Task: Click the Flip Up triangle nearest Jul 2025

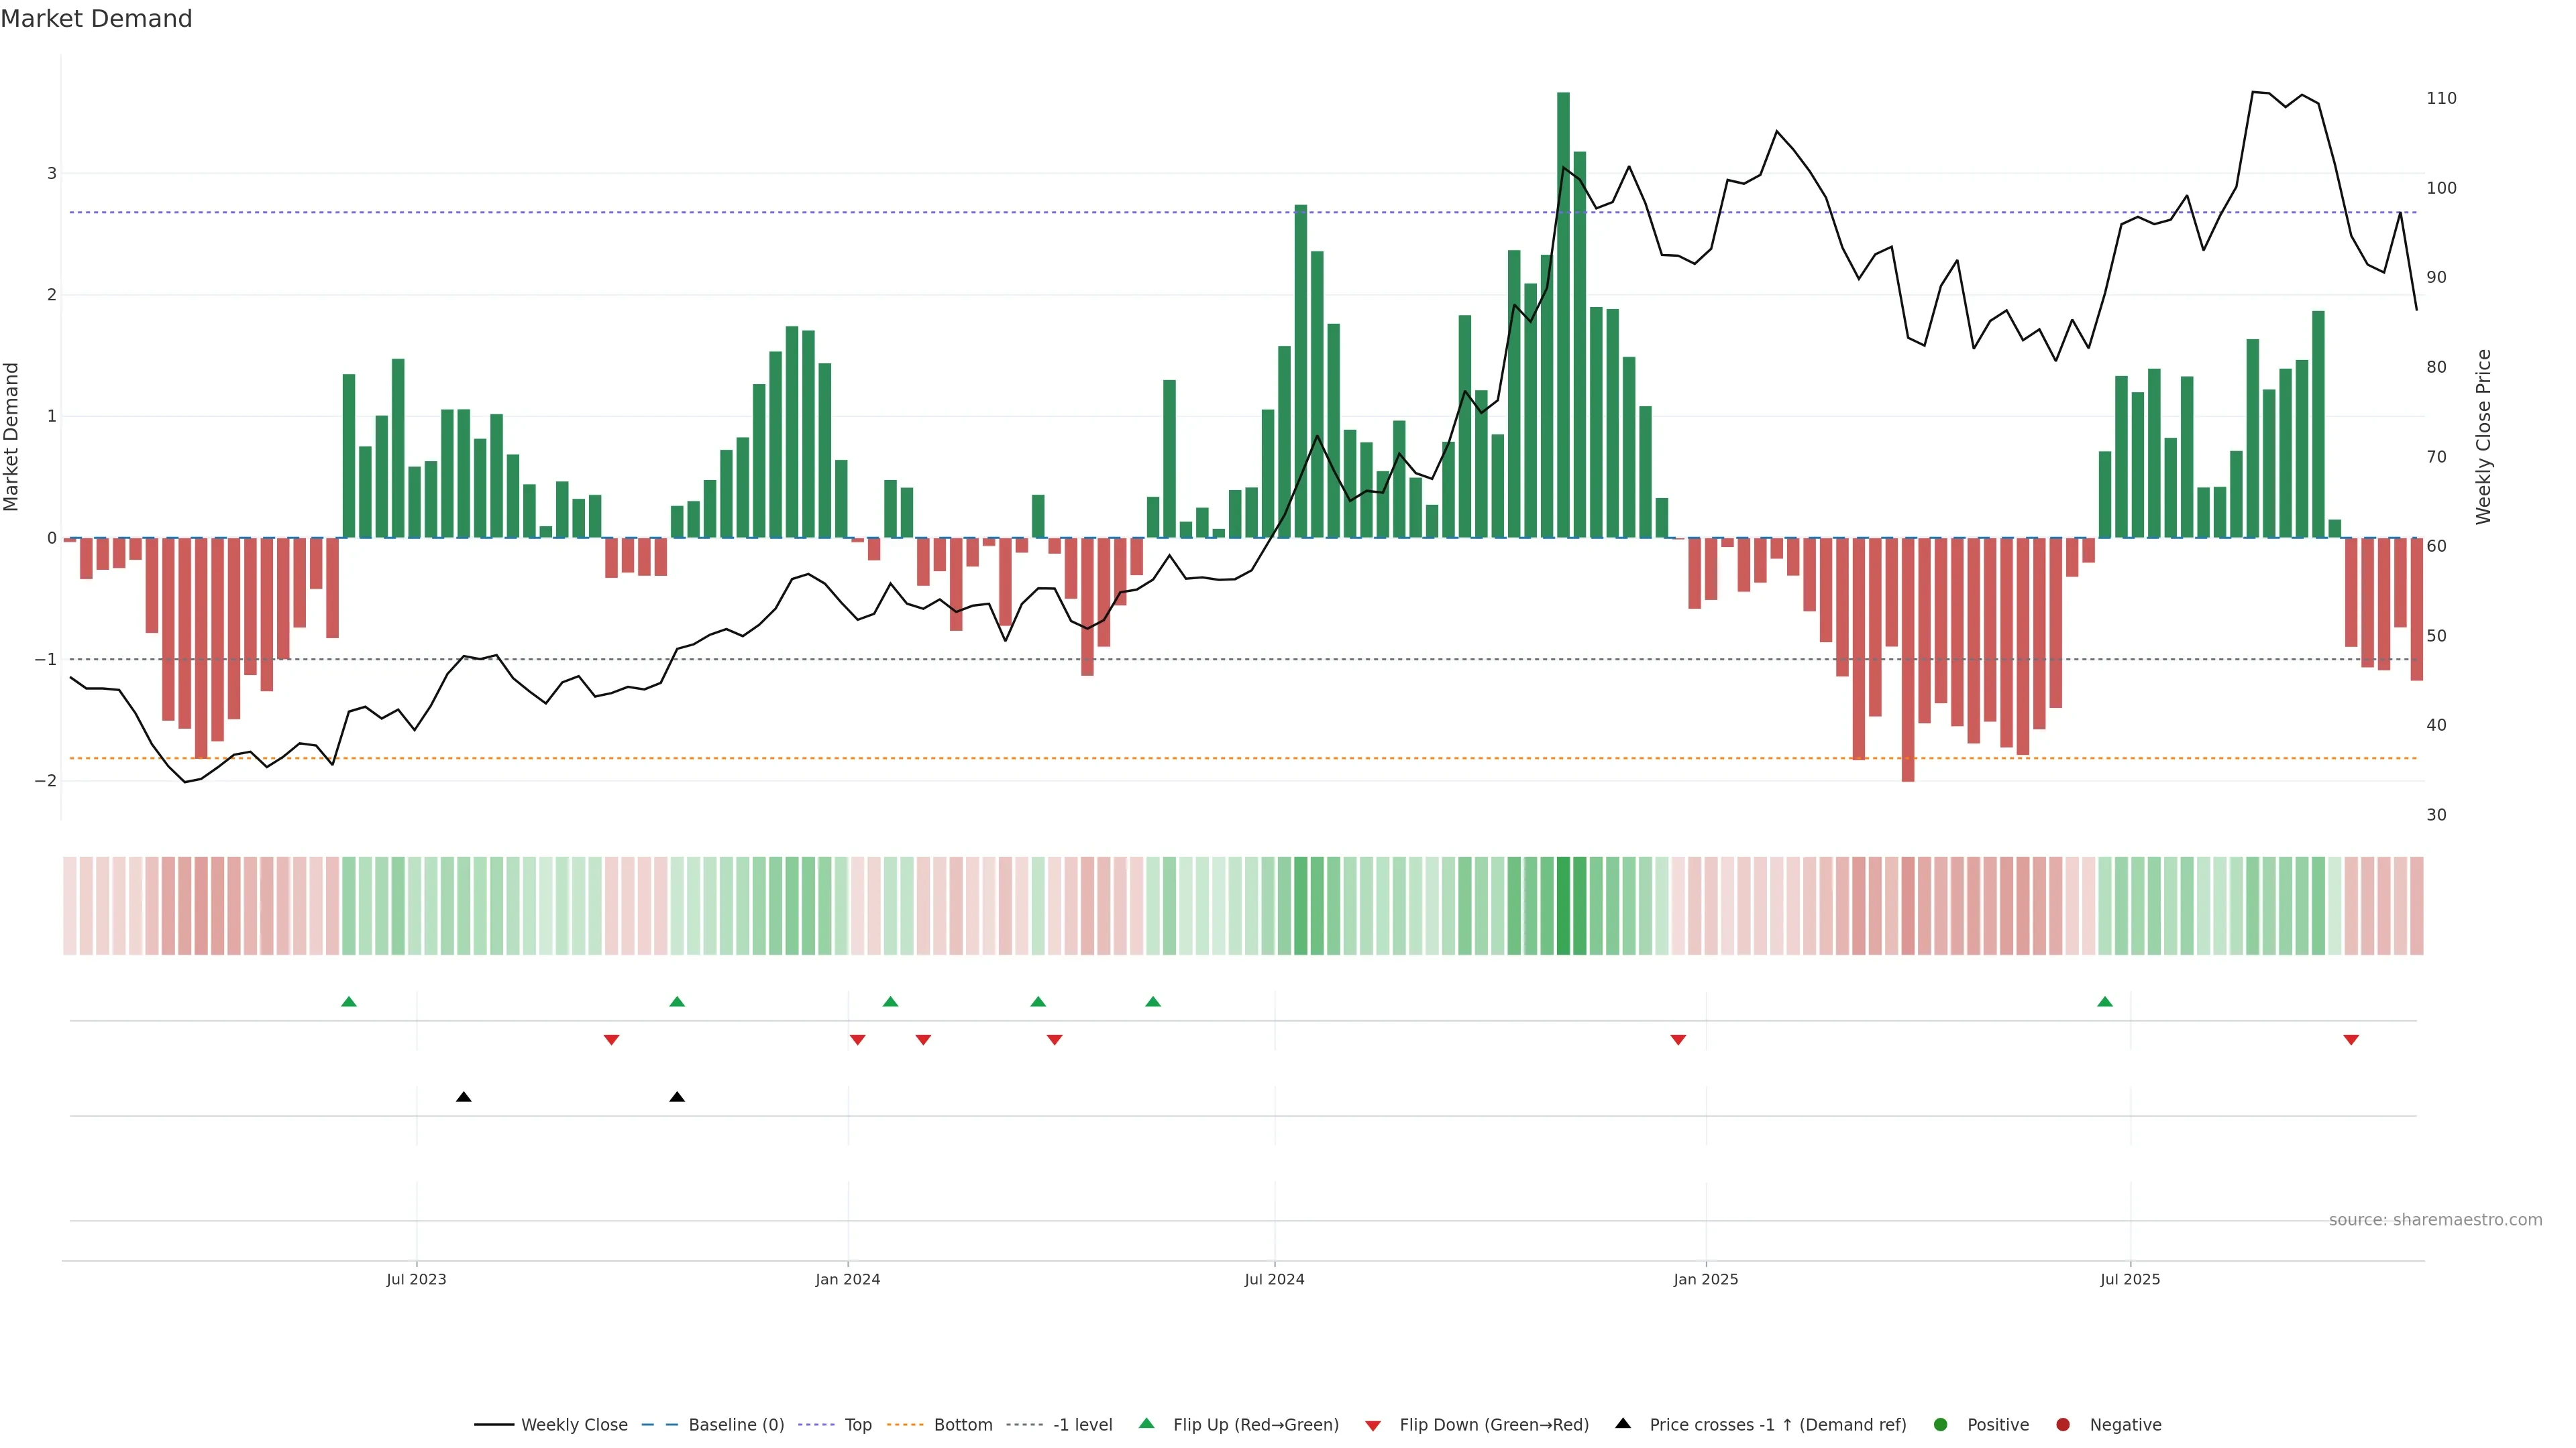Action: click(2105, 1002)
